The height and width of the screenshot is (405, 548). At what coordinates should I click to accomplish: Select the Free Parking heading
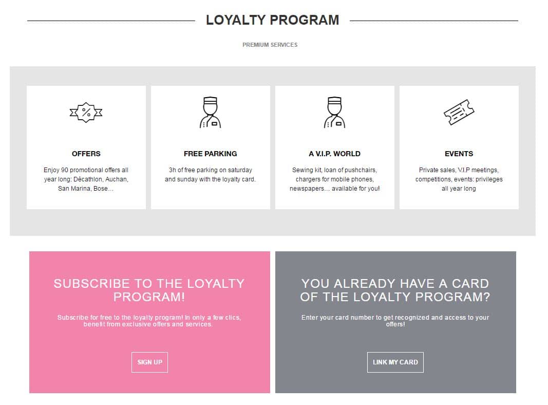[x=210, y=154]
